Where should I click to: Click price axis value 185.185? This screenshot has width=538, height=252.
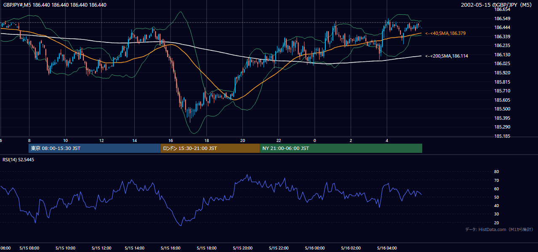click(x=502, y=136)
